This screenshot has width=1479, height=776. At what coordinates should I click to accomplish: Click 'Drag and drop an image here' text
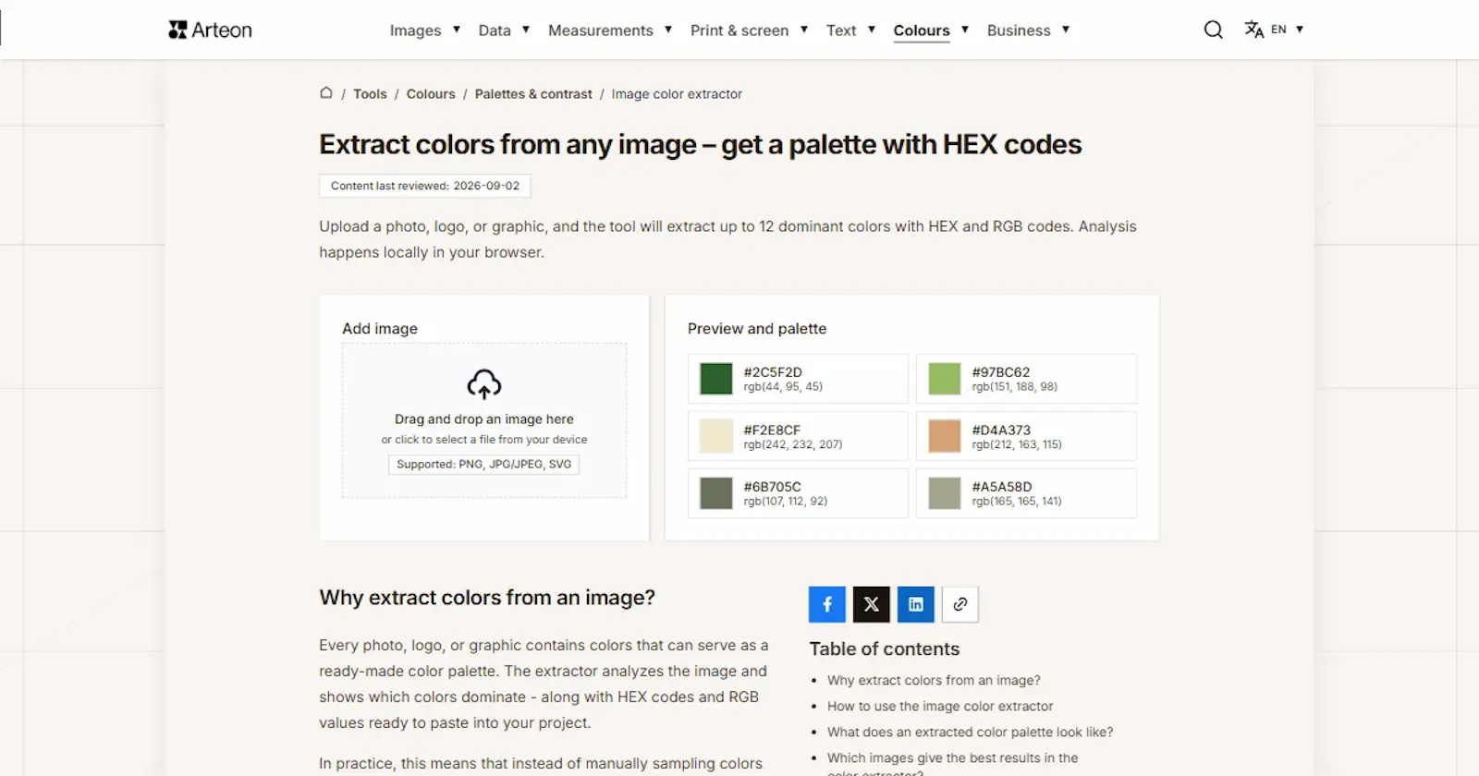tap(484, 419)
